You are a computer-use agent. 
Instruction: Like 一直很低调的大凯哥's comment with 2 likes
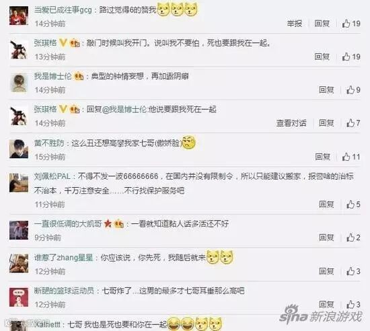click(x=353, y=237)
